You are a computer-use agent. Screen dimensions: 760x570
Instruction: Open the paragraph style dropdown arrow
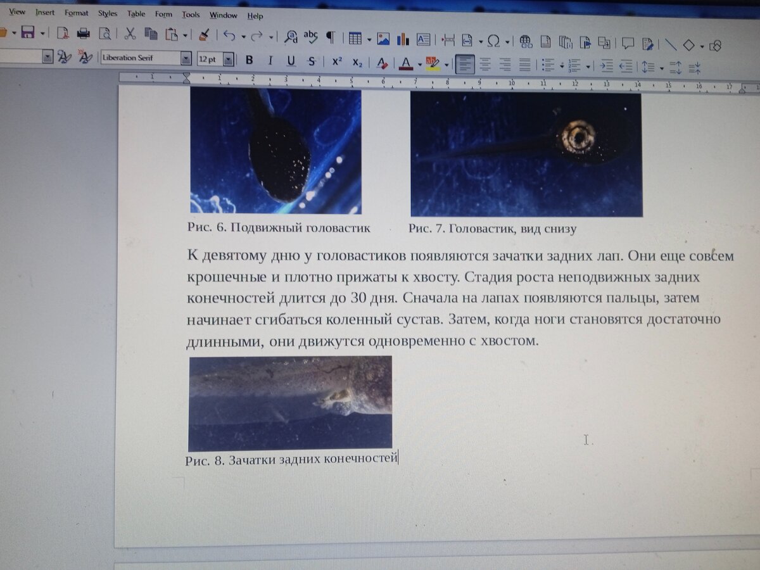[47, 57]
